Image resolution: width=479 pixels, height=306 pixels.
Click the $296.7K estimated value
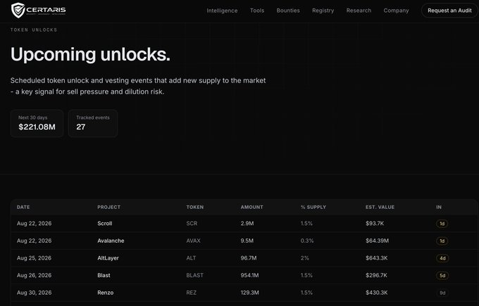click(376, 275)
